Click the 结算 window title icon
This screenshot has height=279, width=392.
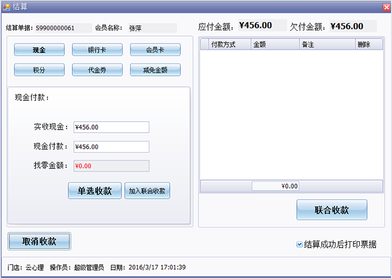click(6, 7)
